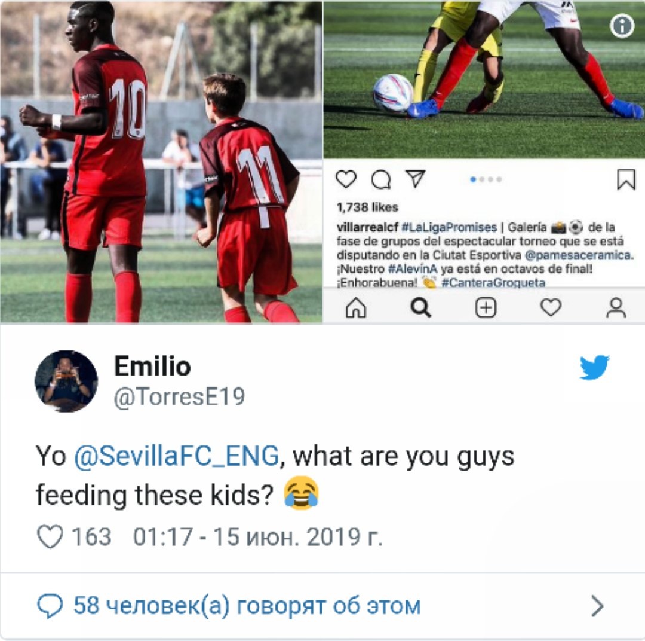The height and width of the screenshot is (641, 645).
Task: Like the tweet with heart icon
Action: coord(50,536)
